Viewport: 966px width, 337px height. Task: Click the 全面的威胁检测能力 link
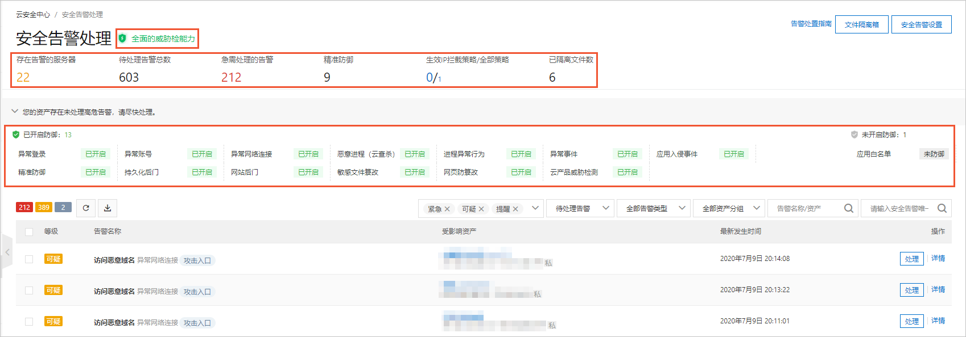[x=163, y=39]
